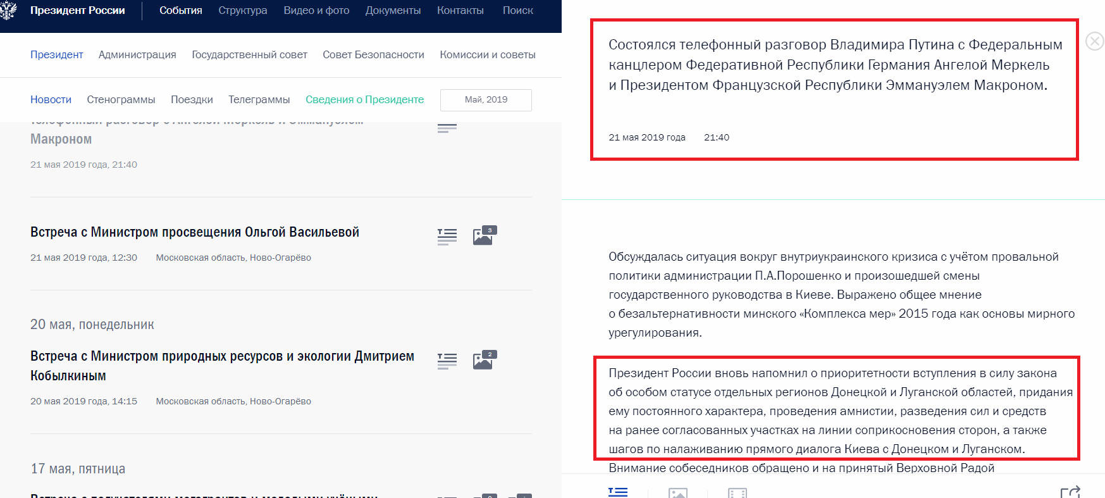
Task: Open Встреча с Министром просвещения Ольгой Васильевой
Action: (195, 232)
